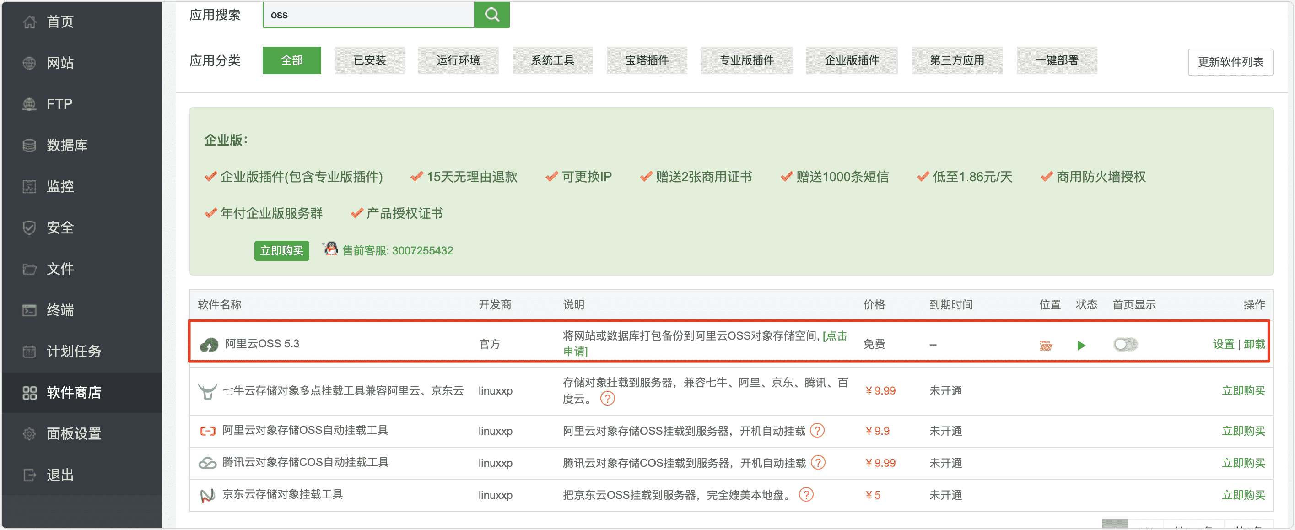The width and height of the screenshot is (1295, 530).
Task: Open the 系统工具 category
Action: click(x=552, y=60)
